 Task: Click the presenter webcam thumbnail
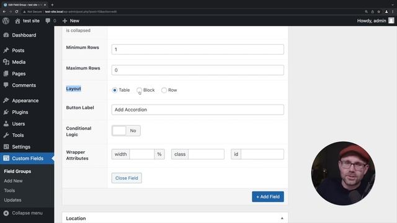(343, 173)
